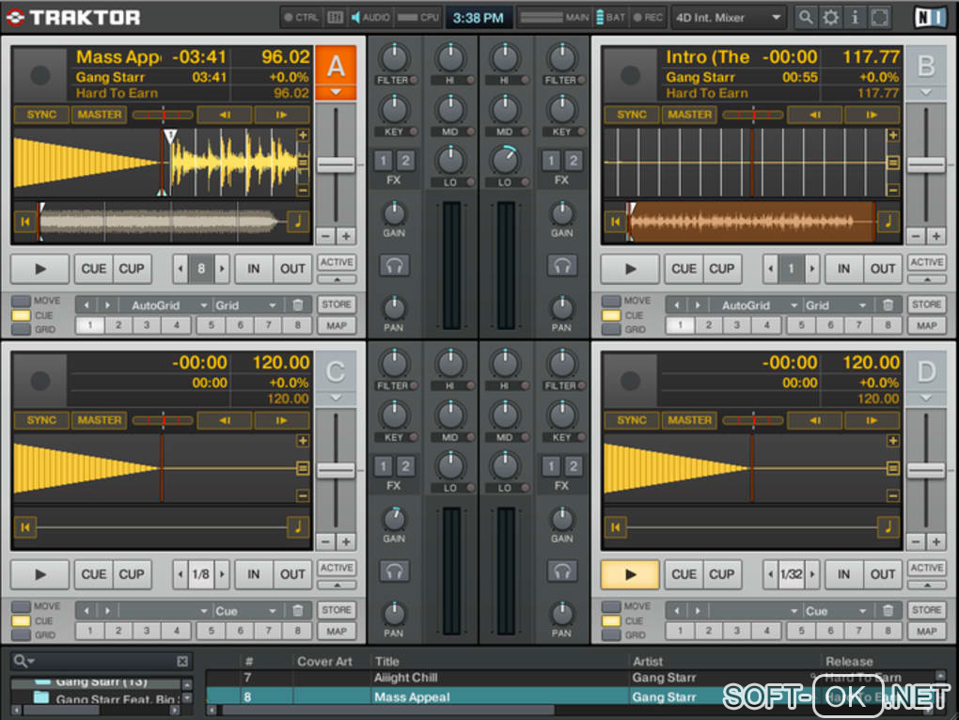Select hotcue 3 in deck B

737,325
